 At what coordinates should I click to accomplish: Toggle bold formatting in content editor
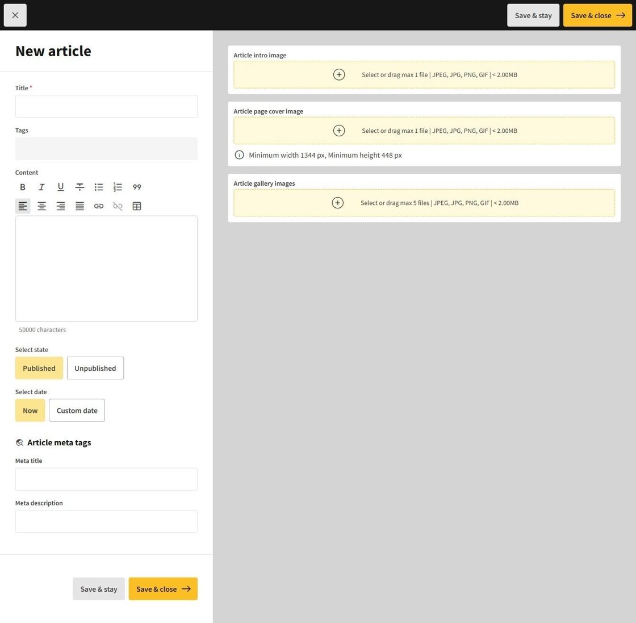point(23,187)
